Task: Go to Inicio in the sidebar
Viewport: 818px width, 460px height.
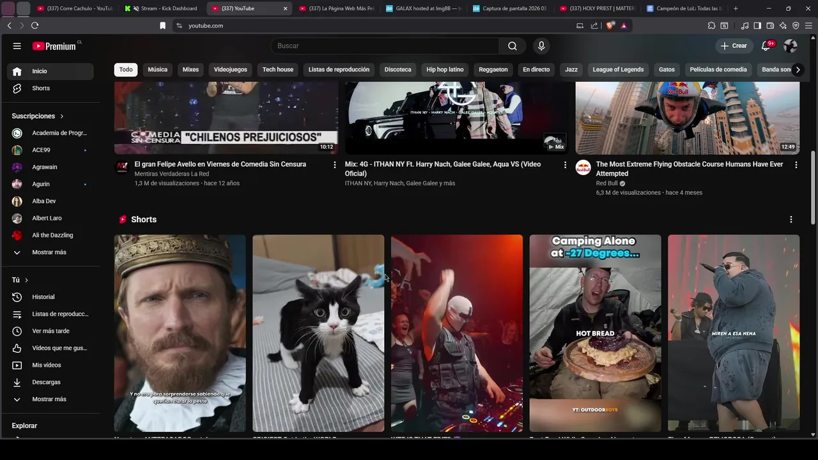Action: coord(51,71)
